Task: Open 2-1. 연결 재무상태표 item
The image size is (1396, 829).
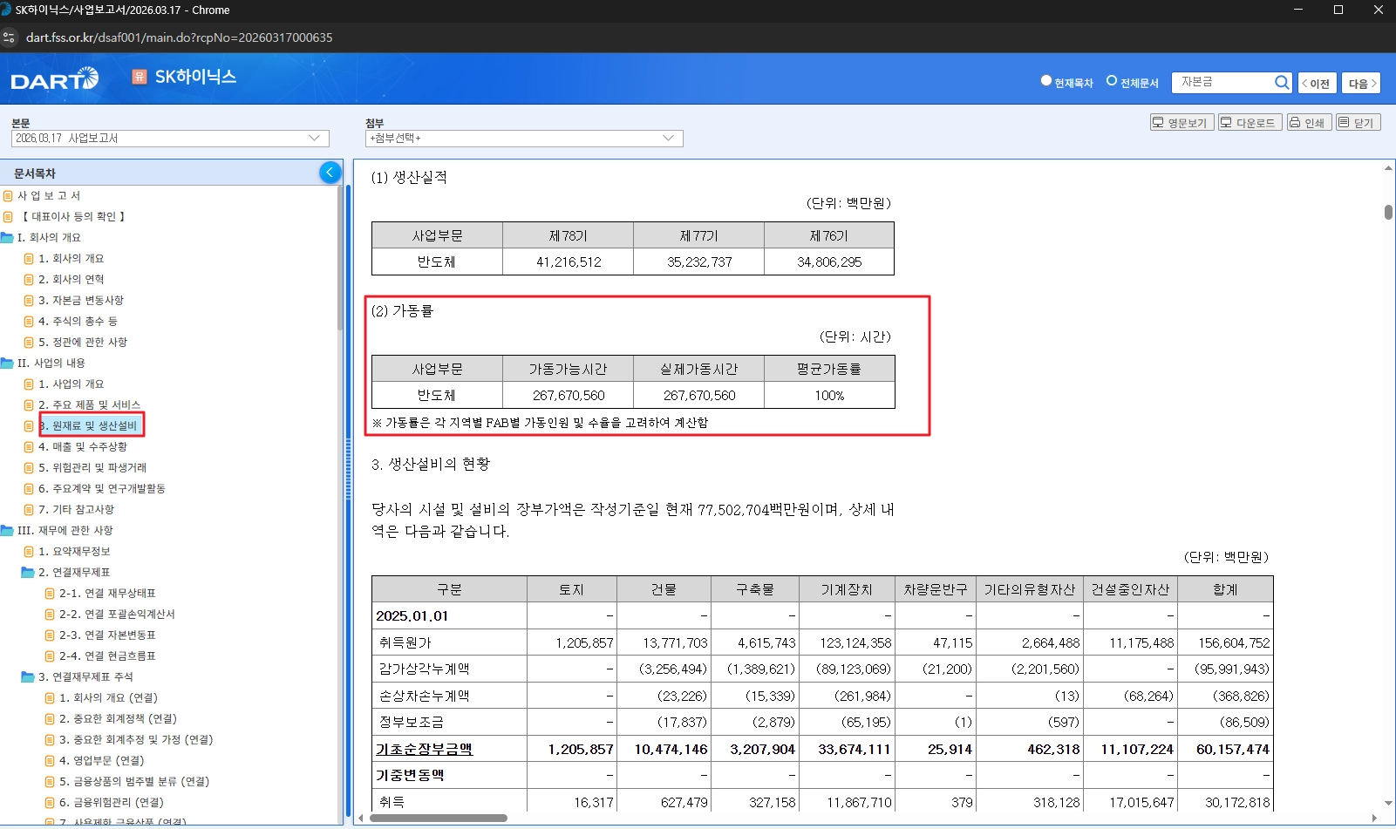Action: [106, 594]
